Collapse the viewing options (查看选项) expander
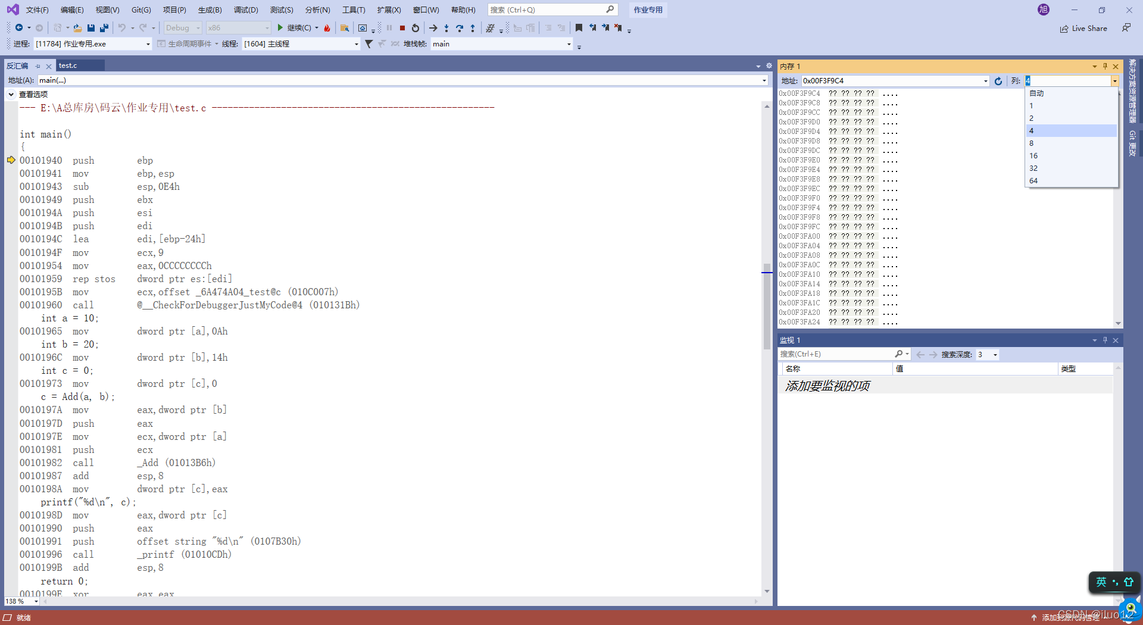 pyautogui.click(x=11, y=94)
